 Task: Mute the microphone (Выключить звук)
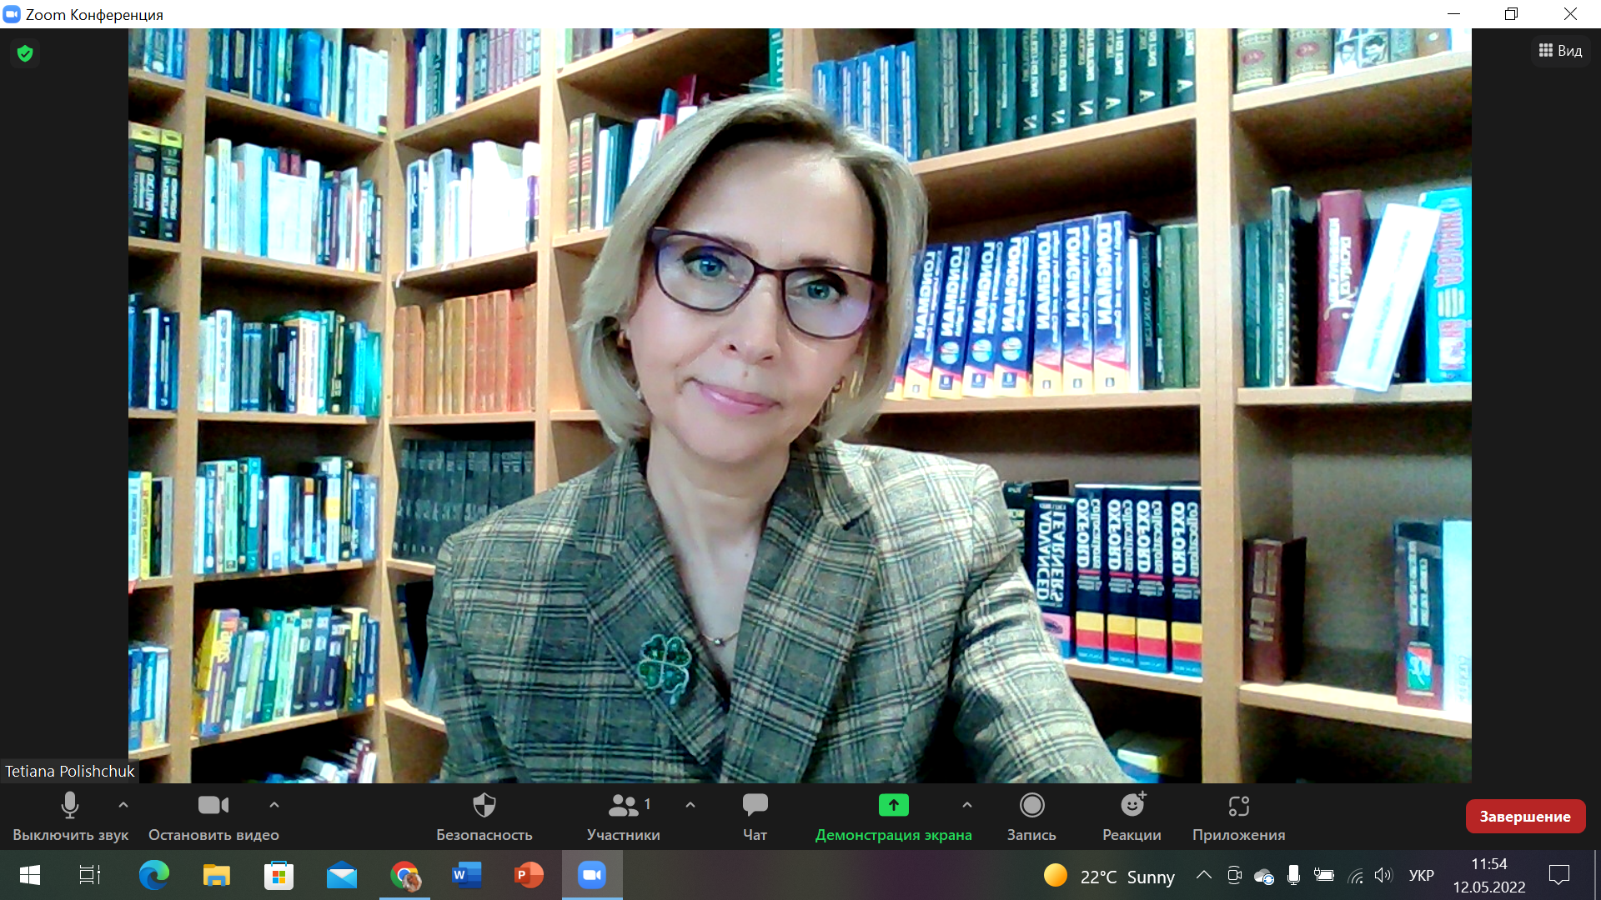(x=70, y=806)
